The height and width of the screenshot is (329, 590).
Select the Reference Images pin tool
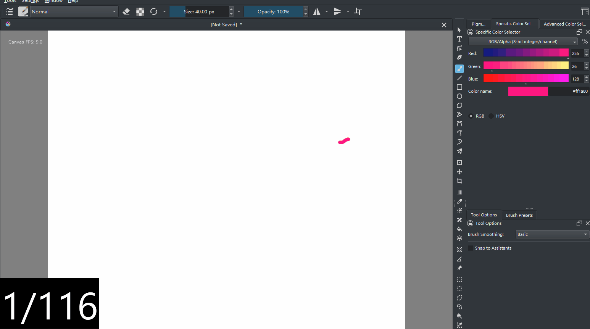click(x=459, y=268)
